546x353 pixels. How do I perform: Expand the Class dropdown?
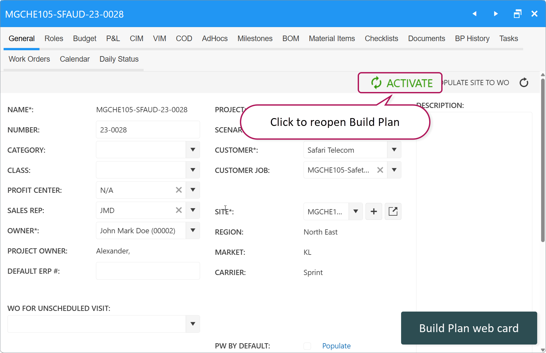(x=193, y=170)
